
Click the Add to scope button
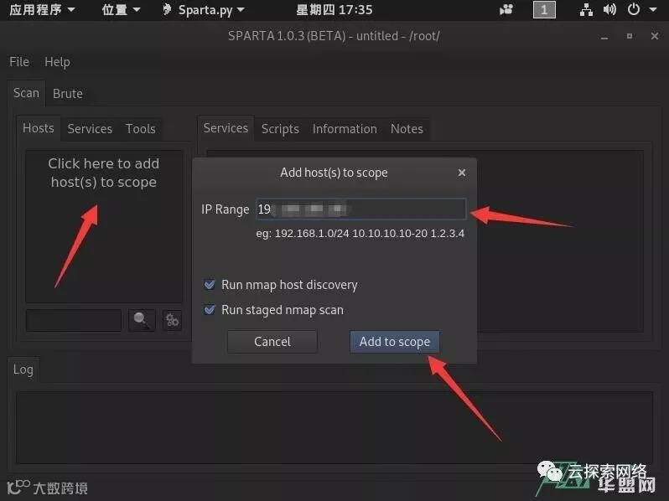coord(395,342)
